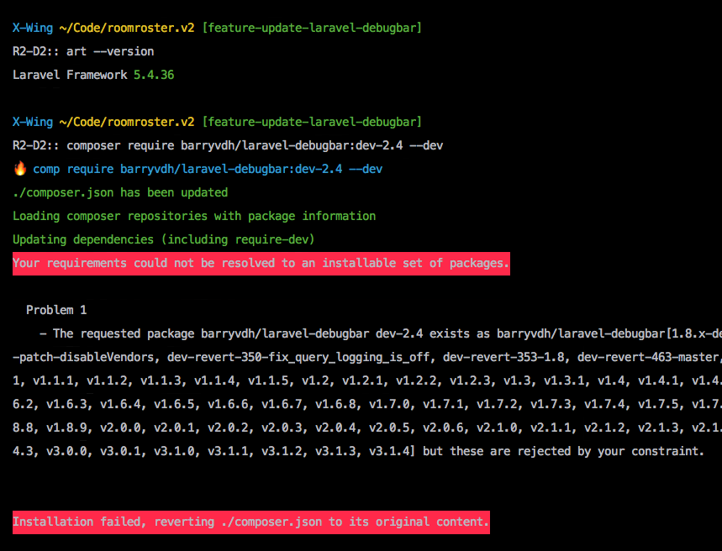Click the 'v1.6.8' version entry

click(335, 404)
